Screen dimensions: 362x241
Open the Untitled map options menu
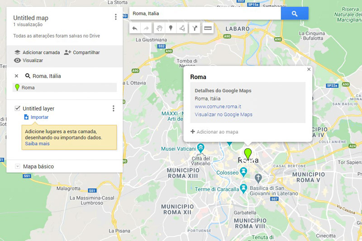click(x=116, y=17)
